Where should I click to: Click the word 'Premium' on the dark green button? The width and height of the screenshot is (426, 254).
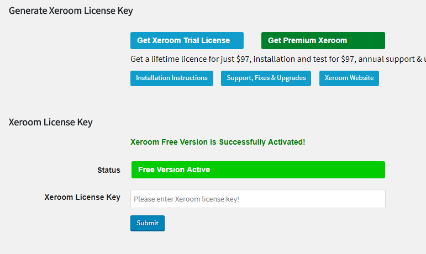pos(299,40)
